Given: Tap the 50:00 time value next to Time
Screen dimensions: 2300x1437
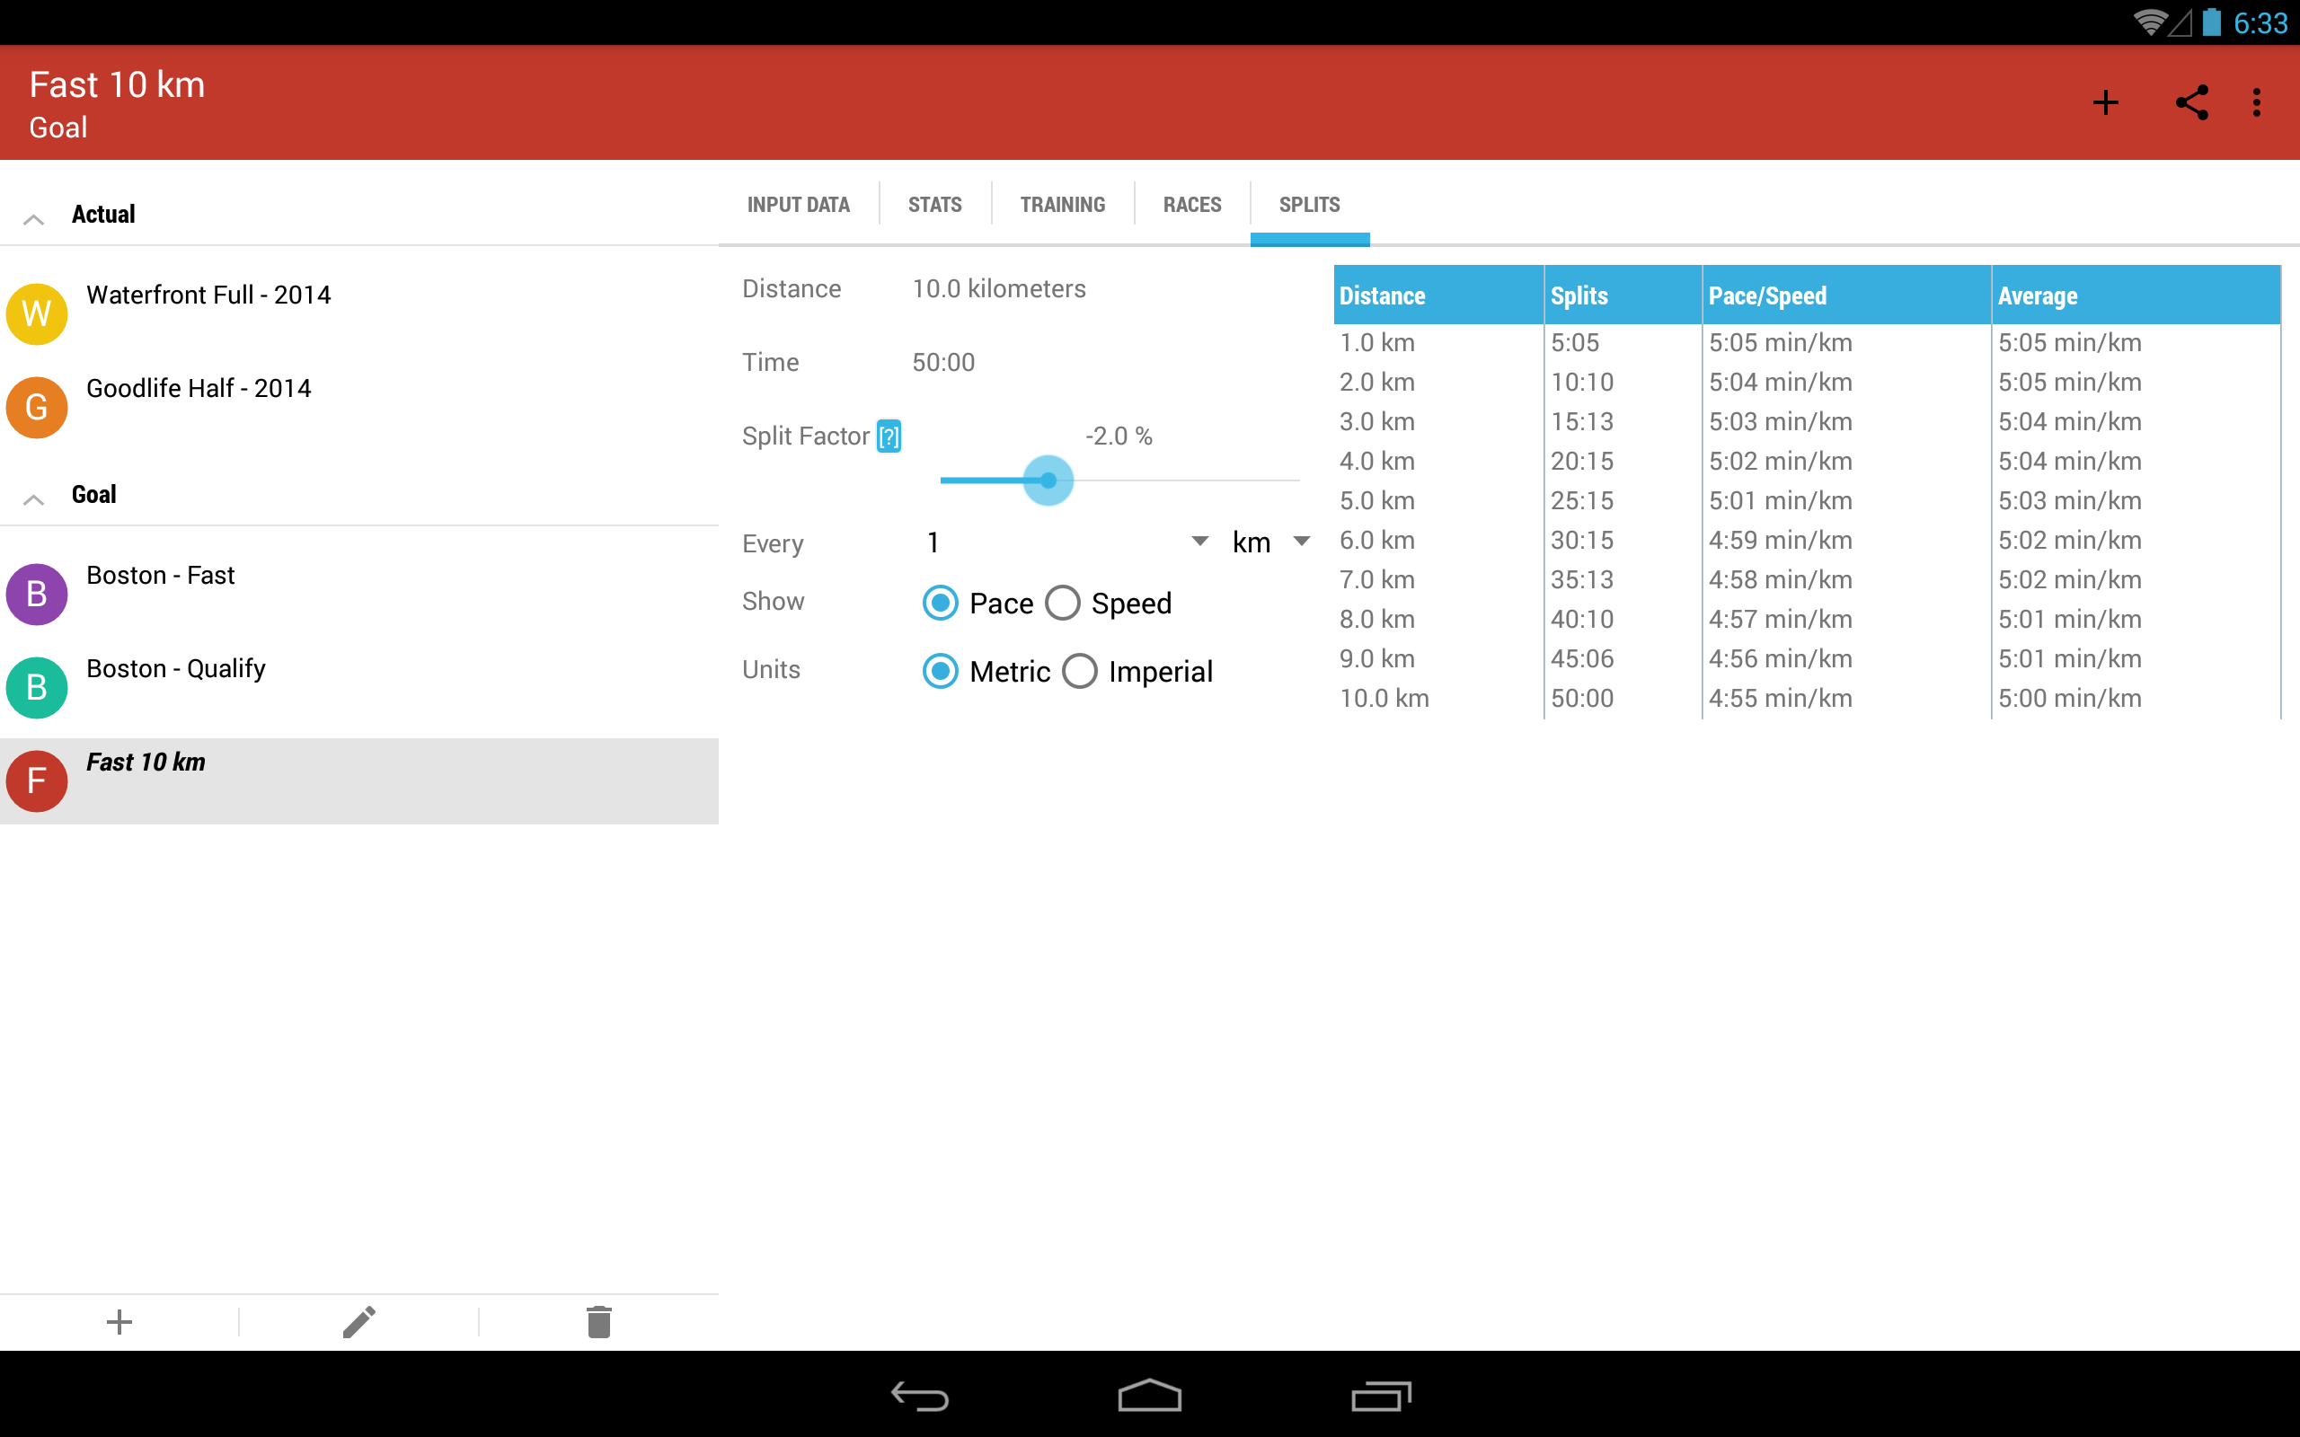Looking at the screenshot, I should 943,362.
